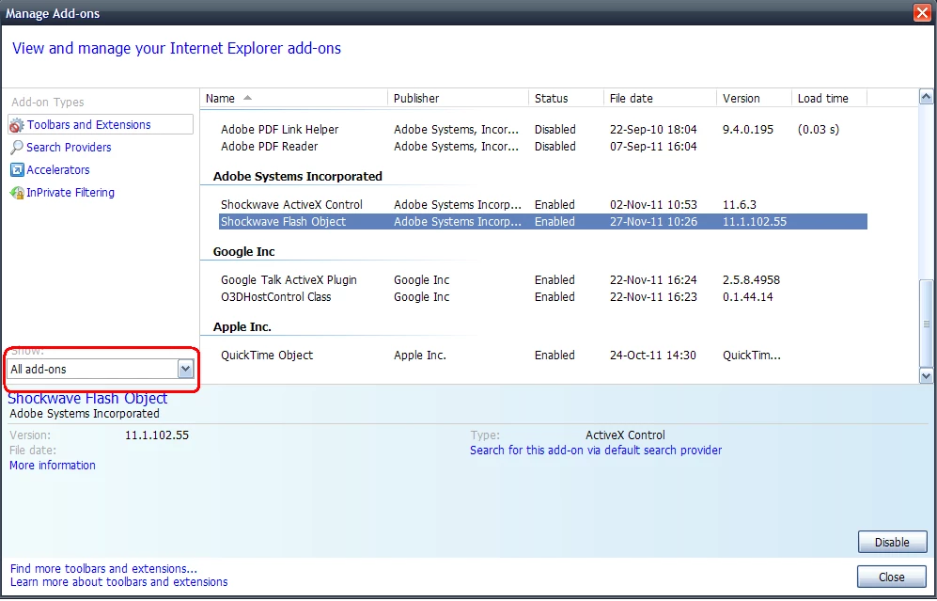Screen dimensions: 937x601
Task: Select Toolbars and Extensions add-on type
Action: coord(101,124)
